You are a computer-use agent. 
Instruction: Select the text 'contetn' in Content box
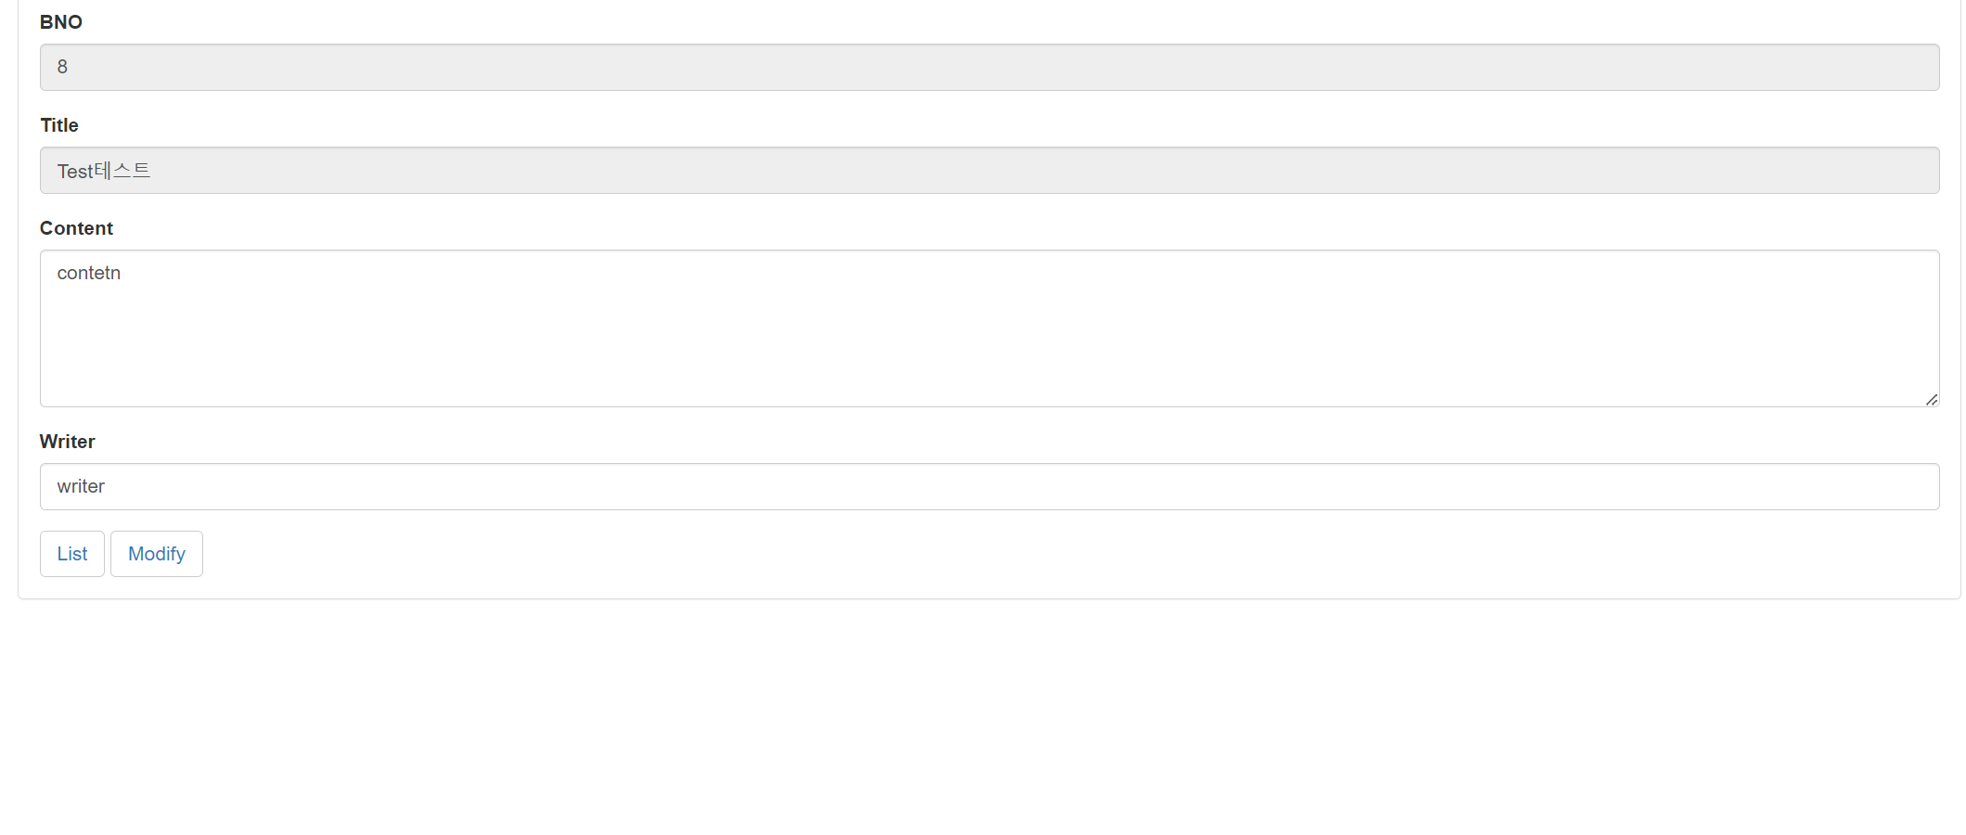(89, 273)
